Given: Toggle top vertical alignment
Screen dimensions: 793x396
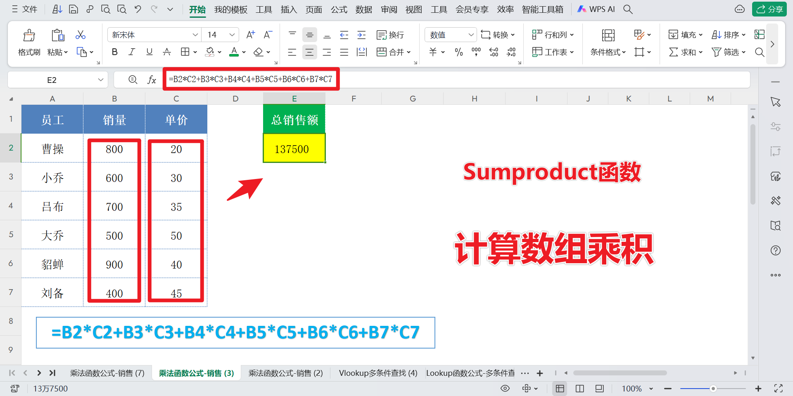Looking at the screenshot, I should 292,35.
